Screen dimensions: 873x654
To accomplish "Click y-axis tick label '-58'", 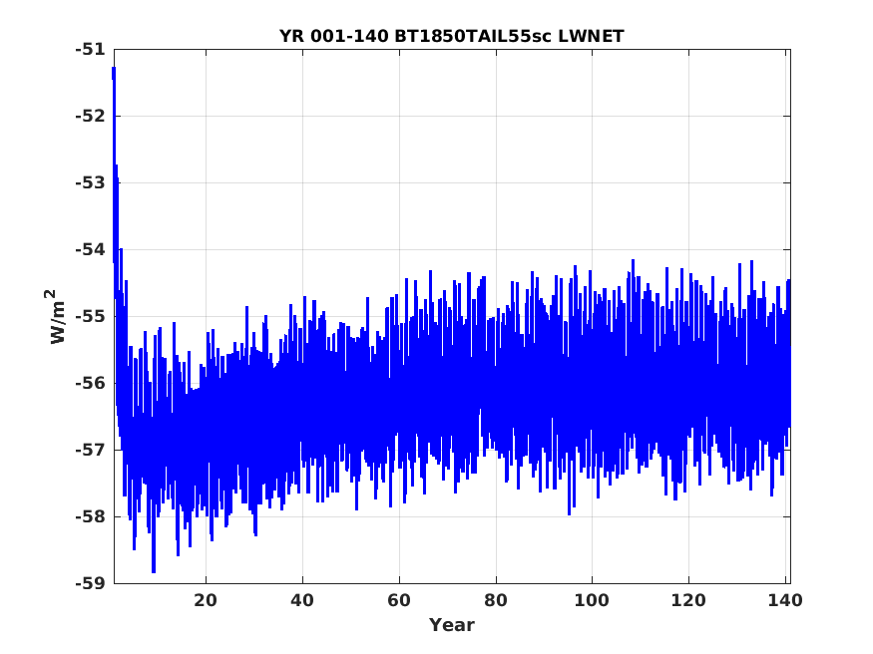I will pos(90,516).
